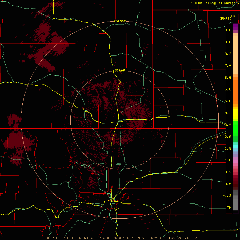
Task: Click the 4.2 value on the color scale
Action: click(x=228, y=113)
